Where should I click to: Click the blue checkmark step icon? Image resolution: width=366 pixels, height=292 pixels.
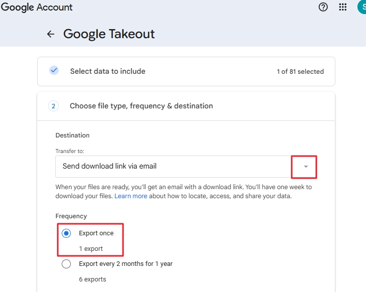54,70
